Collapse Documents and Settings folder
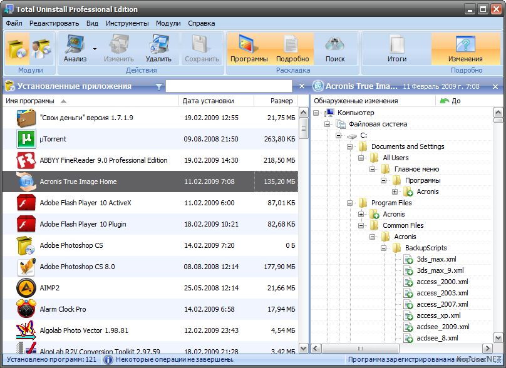 pos(350,146)
